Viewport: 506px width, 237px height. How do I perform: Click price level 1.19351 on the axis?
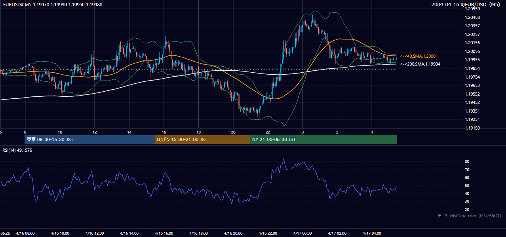coord(472,111)
